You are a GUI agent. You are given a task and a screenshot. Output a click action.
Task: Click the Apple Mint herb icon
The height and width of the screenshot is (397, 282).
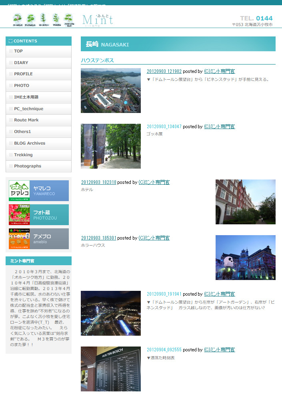click(x=30, y=19)
